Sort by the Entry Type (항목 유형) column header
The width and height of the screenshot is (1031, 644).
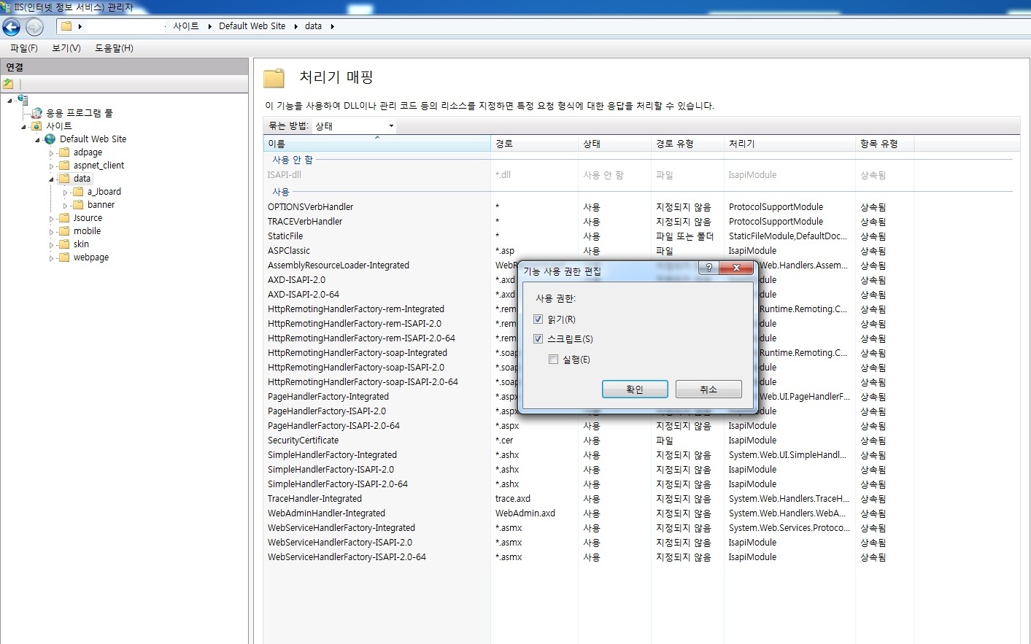(x=884, y=144)
